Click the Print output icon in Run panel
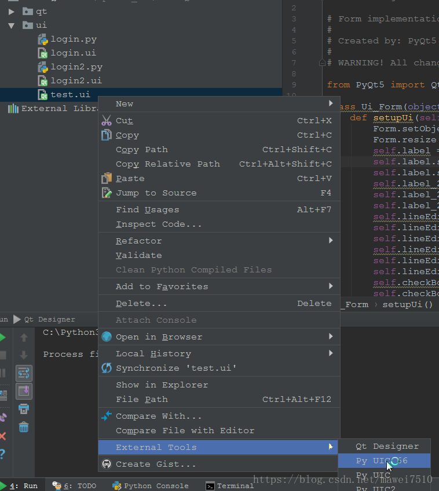The height and width of the screenshot is (491, 439). 24,409
